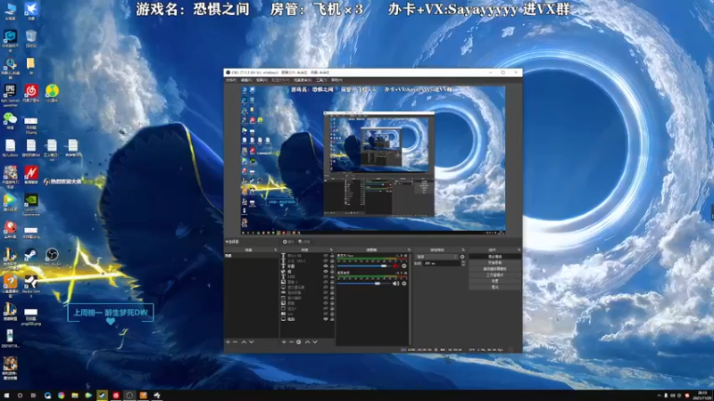Pop out the Sources dock via header icon
Image resolution: width=714 pixels, height=401 pixels.
click(331, 250)
